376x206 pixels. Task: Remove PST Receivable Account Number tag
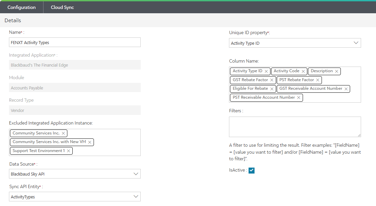tap(299, 97)
